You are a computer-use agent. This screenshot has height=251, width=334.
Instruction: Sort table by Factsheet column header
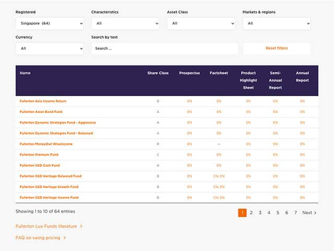(219, 73)
